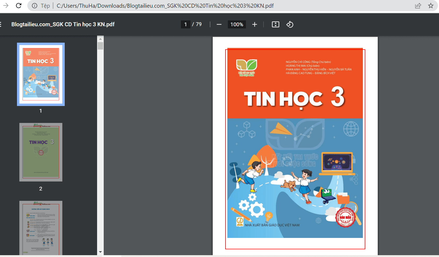Fit the document to page

tap(276, 24)
